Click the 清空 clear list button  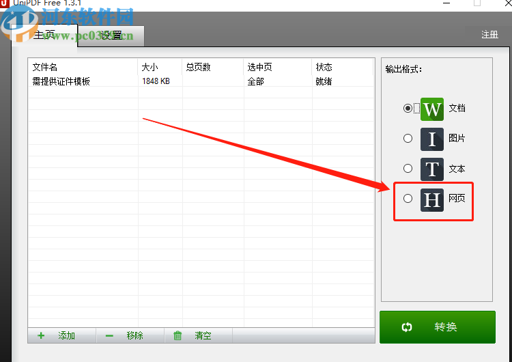click(x=198, y=335)
